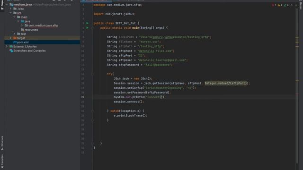Select the com.medium.java.sftp package

43,25
